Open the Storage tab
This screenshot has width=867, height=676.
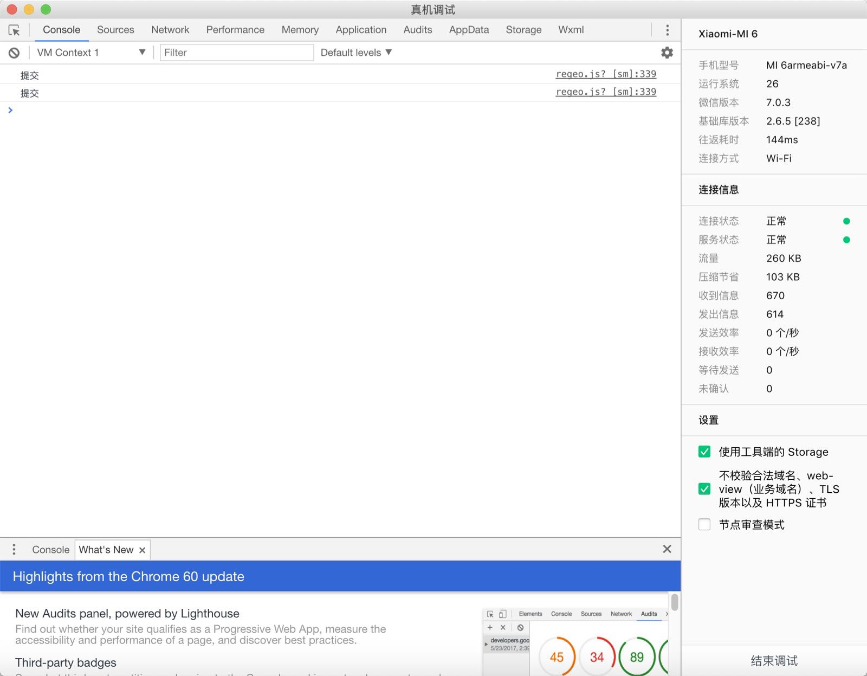pyautogui.click(x=523, y=30)
